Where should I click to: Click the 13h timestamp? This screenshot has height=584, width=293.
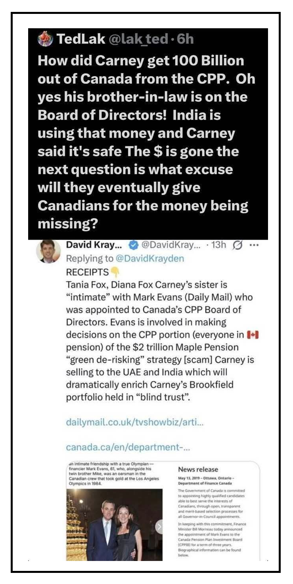tap(219, 245)
